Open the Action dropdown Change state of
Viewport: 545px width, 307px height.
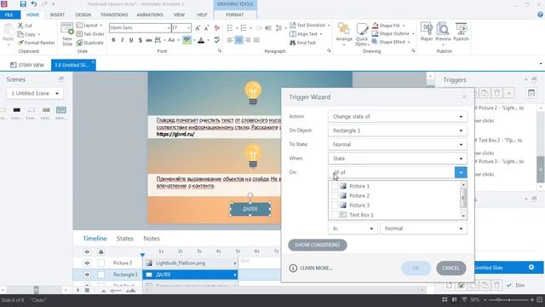click(398, 117)
